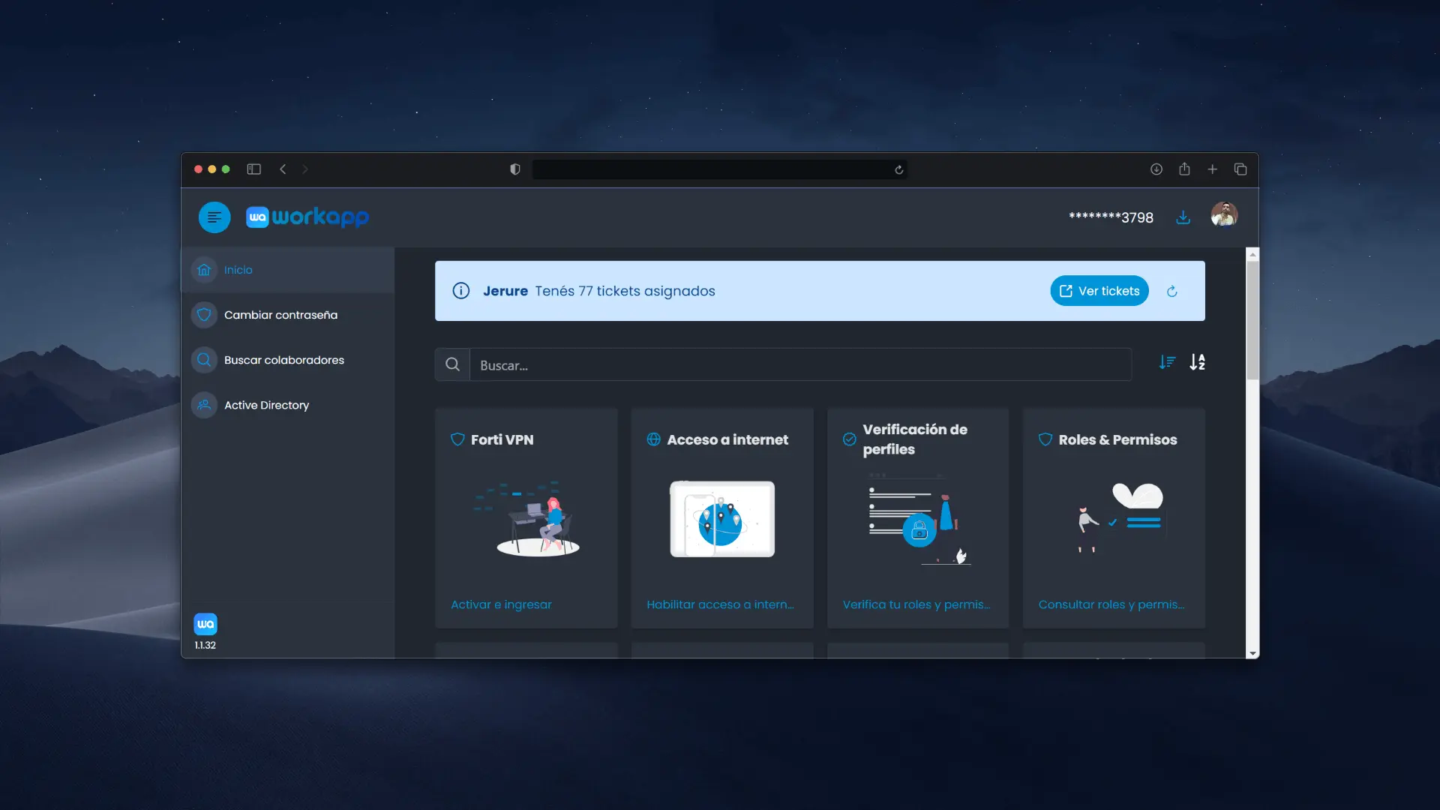
Task: Click the sort descending lines icon
Action: click(x=1167, y=363)
